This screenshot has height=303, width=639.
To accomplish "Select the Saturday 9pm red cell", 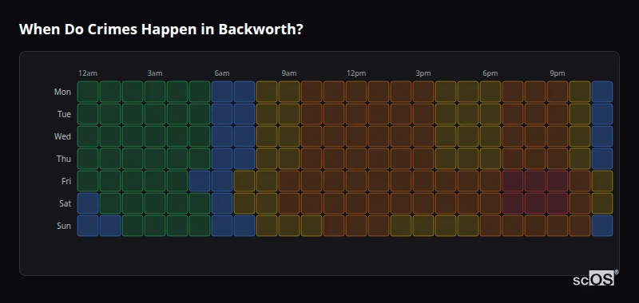I will tap(558, 203).
